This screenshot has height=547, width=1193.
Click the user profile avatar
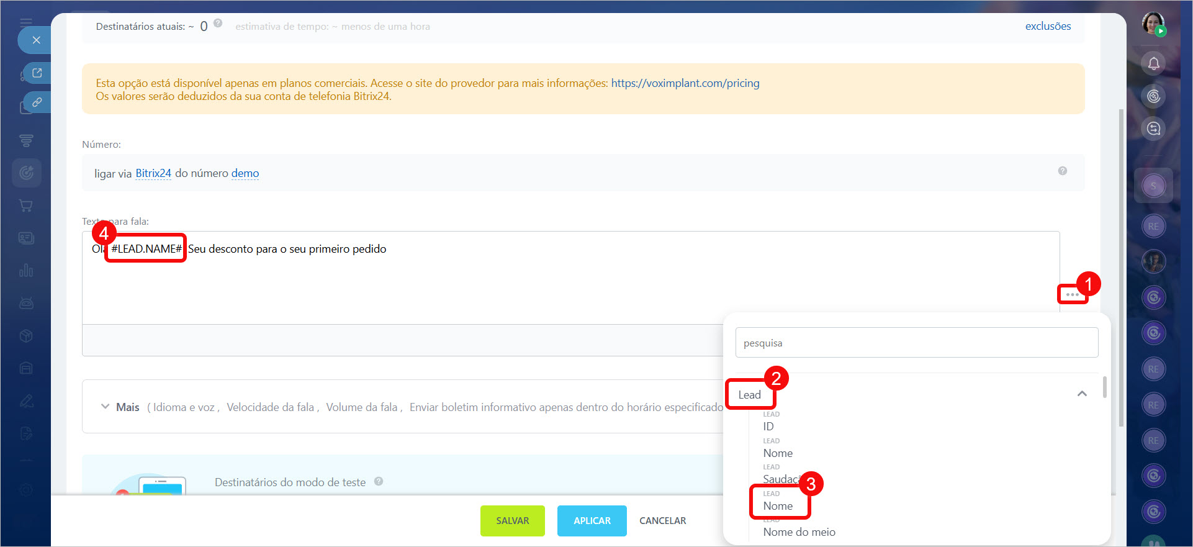[1153, 24]
